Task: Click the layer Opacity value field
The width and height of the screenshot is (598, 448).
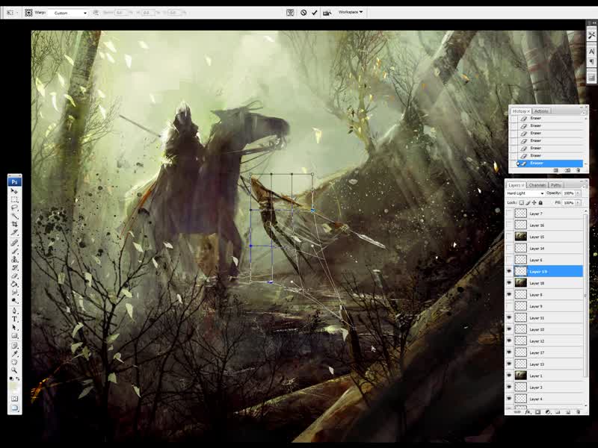Action: pyautogui.click(x=569, y=193)
